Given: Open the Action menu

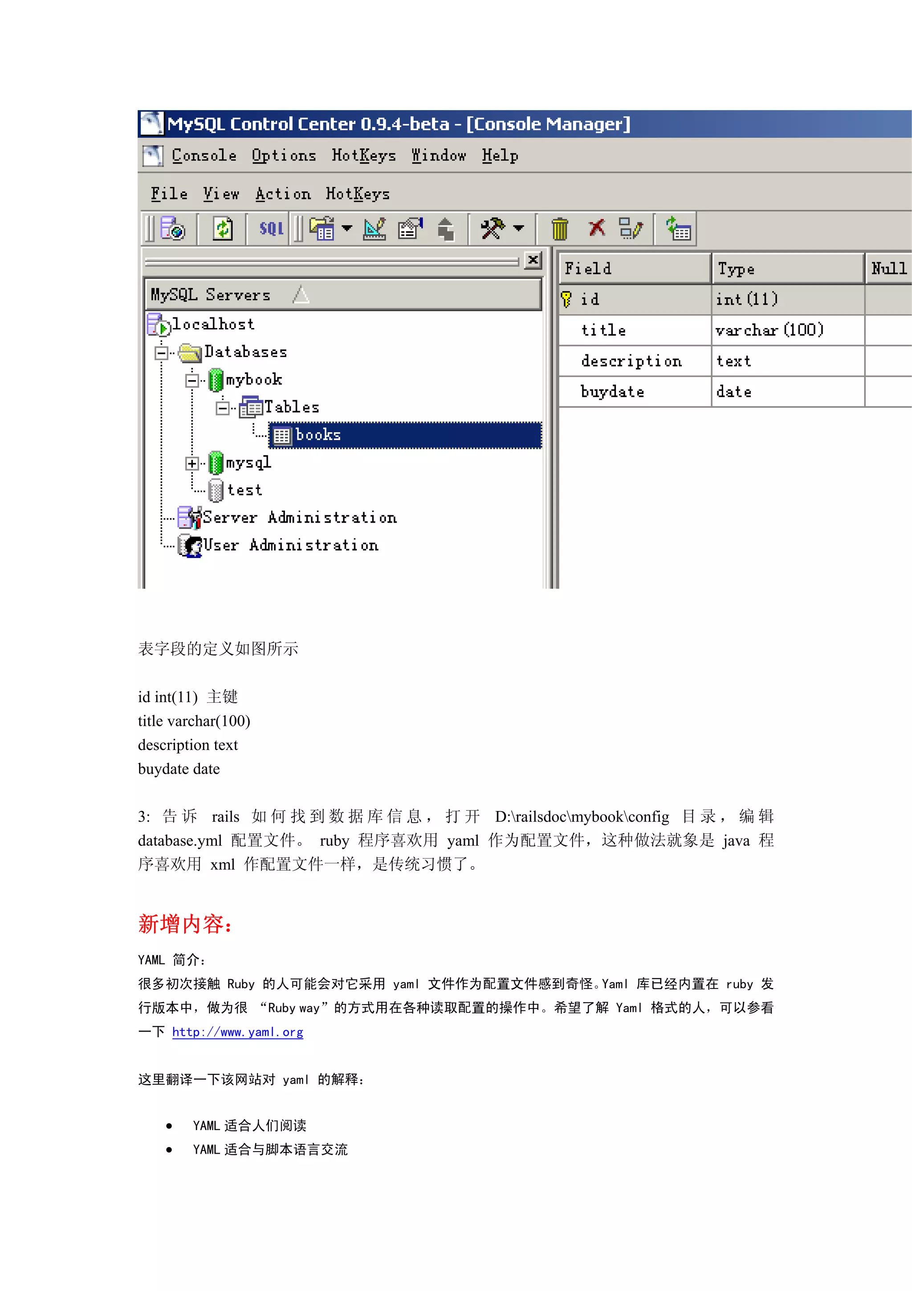Looking at the screenshot, I should (x=283, y=194).
